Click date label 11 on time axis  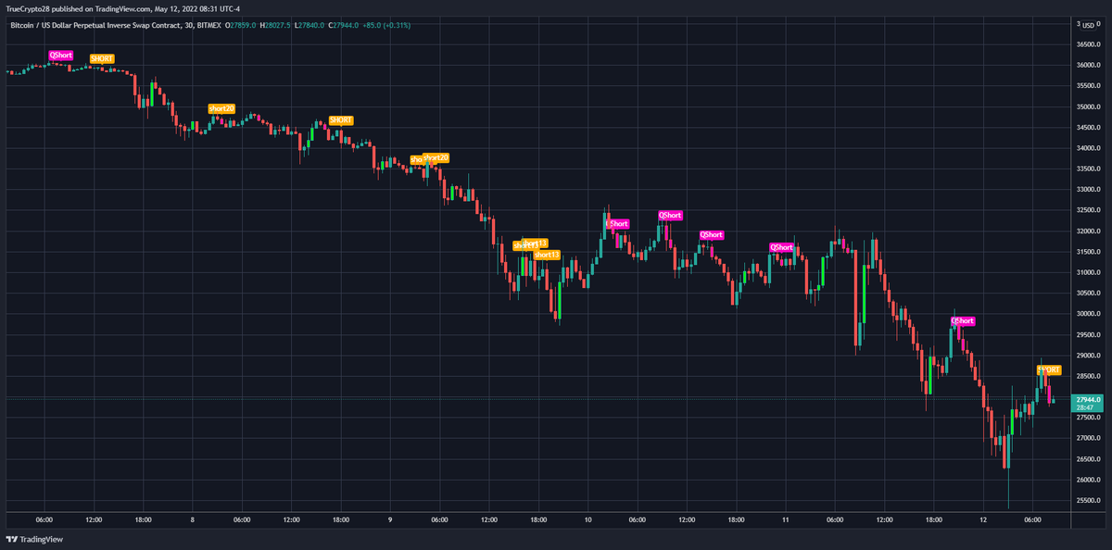tap(785, 520)
